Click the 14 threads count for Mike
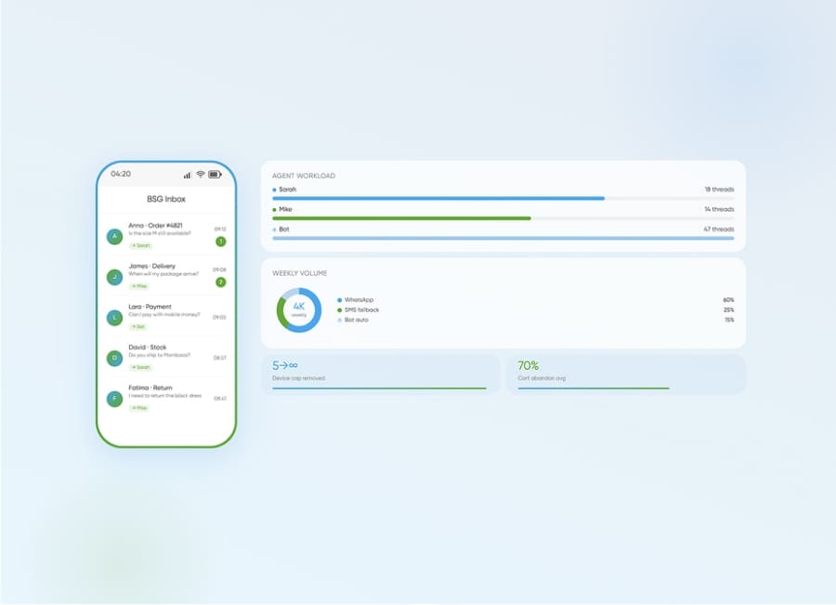The image size is (836, 605). [719, 209]
